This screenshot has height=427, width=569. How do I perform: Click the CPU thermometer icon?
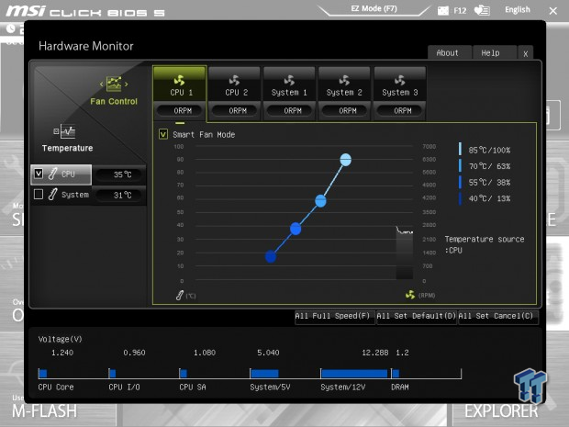coord(52,174)
